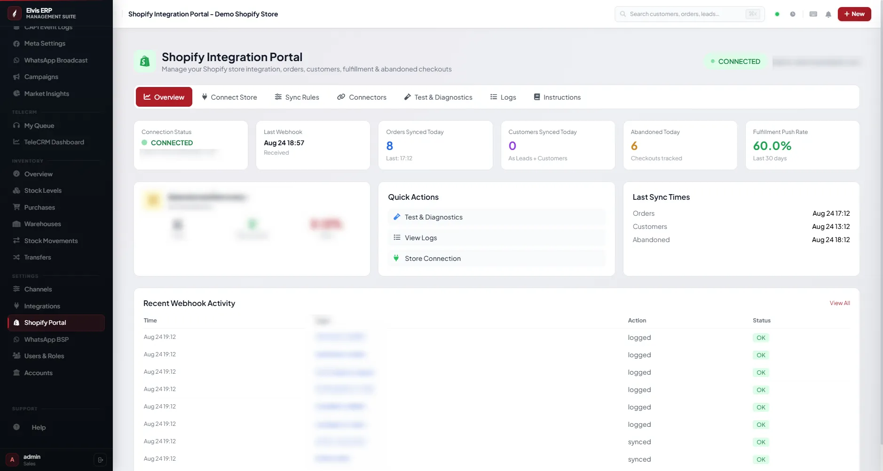Image resolution: width=883 pixels, height=471 pixels.
Task: Click Test & Diagnostics quick action text
Action: 434,217
